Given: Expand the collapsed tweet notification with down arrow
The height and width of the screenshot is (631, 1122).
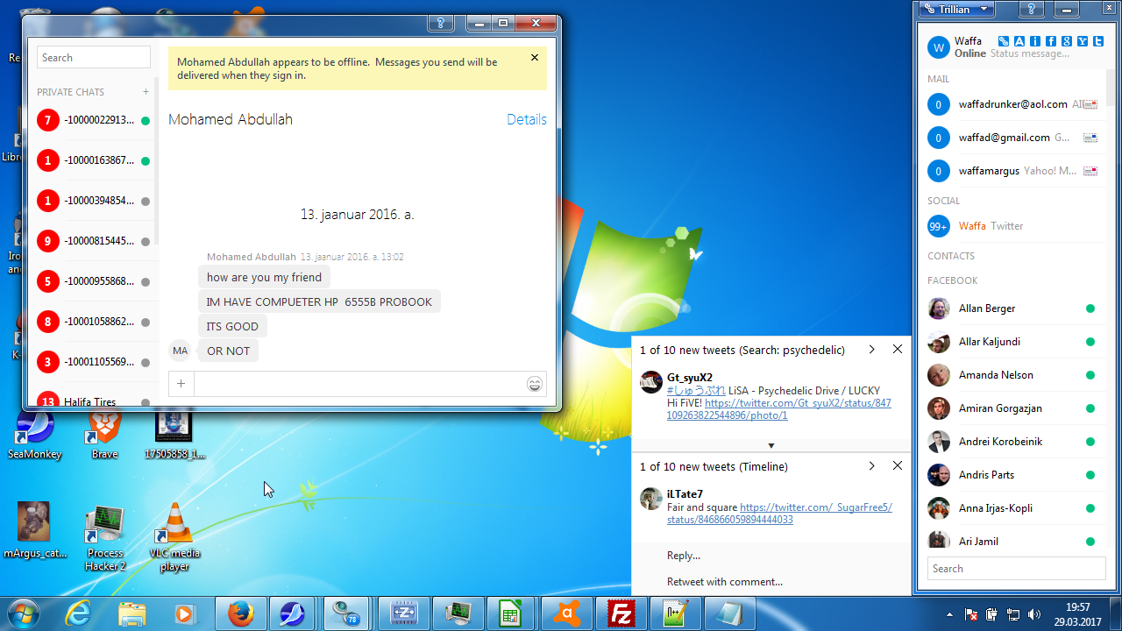Looking at the screenshot, I should [x=771, y=445].
